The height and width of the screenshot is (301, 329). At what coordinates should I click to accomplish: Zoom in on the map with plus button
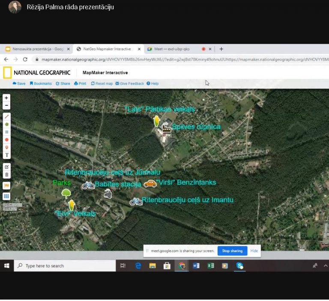(6, 98)
